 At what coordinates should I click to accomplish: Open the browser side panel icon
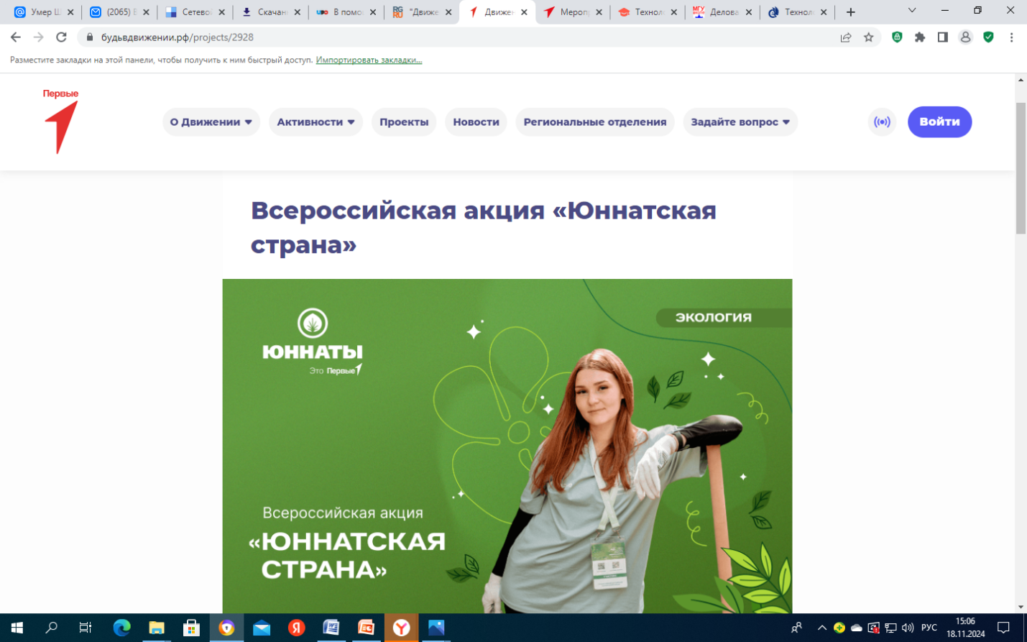tap(943, 37)
